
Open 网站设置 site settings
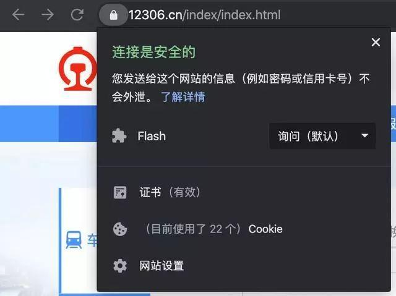161,266
